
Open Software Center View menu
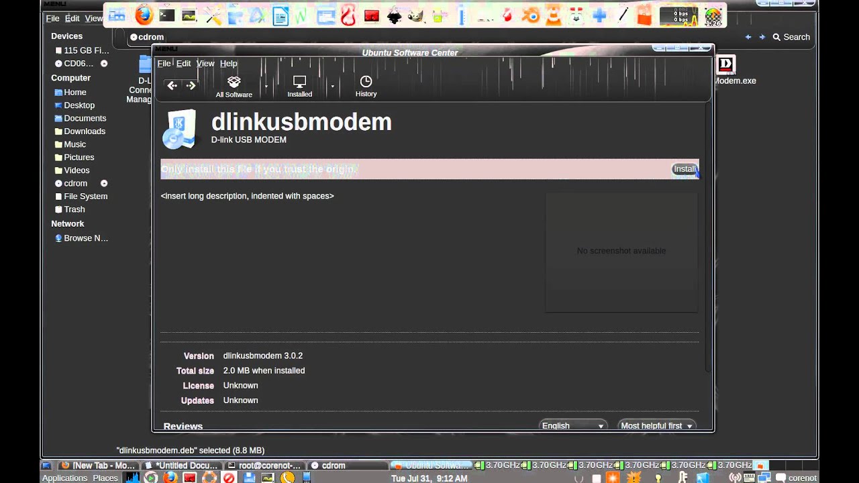click(x=205, y=63)
